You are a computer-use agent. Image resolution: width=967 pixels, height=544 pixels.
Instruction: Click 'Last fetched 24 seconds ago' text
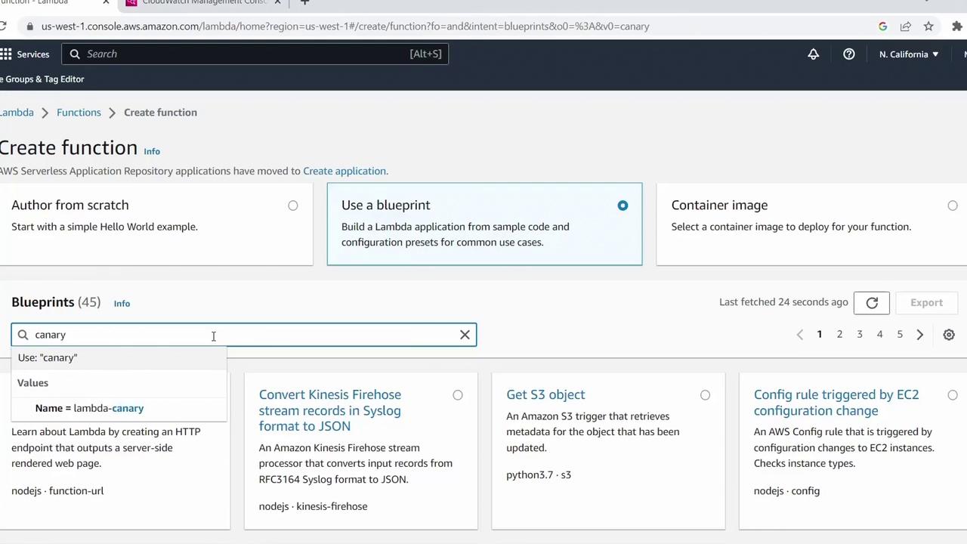coord(783,302)
